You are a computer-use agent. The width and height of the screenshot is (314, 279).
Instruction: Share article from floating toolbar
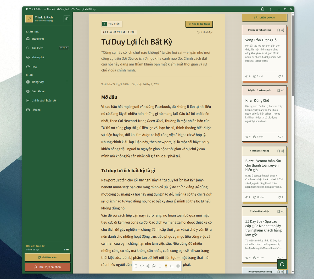148,266
